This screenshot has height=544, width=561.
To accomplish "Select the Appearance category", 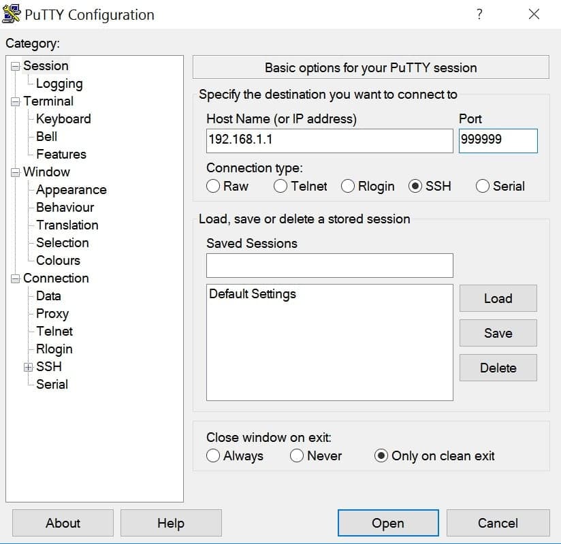I will tap(71, 189).
